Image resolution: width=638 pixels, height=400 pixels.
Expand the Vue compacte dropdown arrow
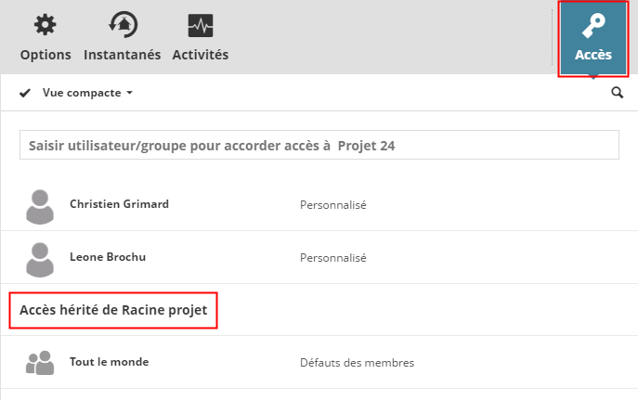tap(130, 94)
